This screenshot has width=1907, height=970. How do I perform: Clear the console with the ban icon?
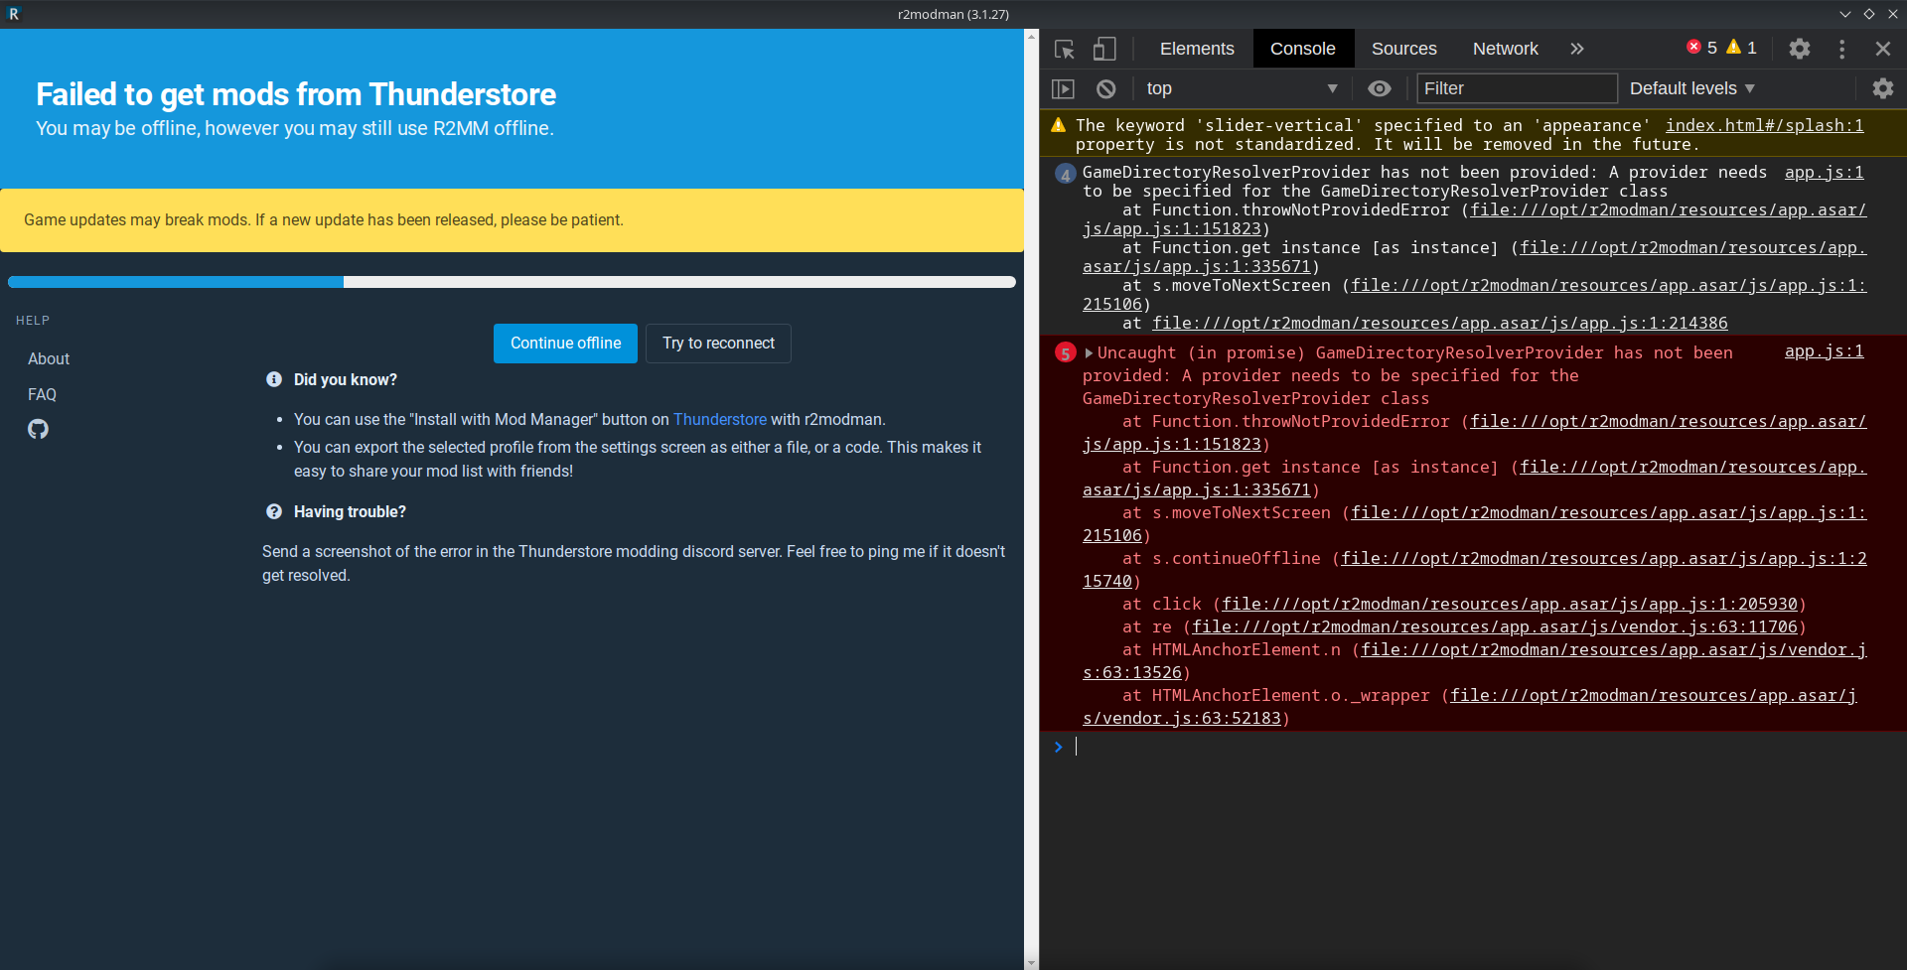(1105, 88)
